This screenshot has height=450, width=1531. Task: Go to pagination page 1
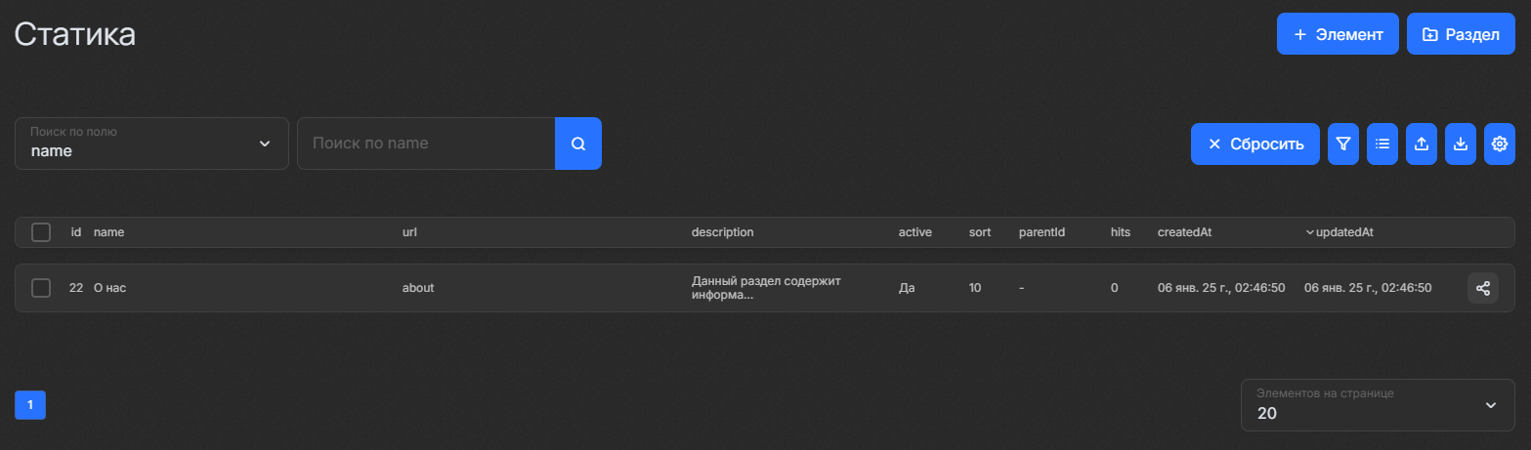click(x=30, y=405)
